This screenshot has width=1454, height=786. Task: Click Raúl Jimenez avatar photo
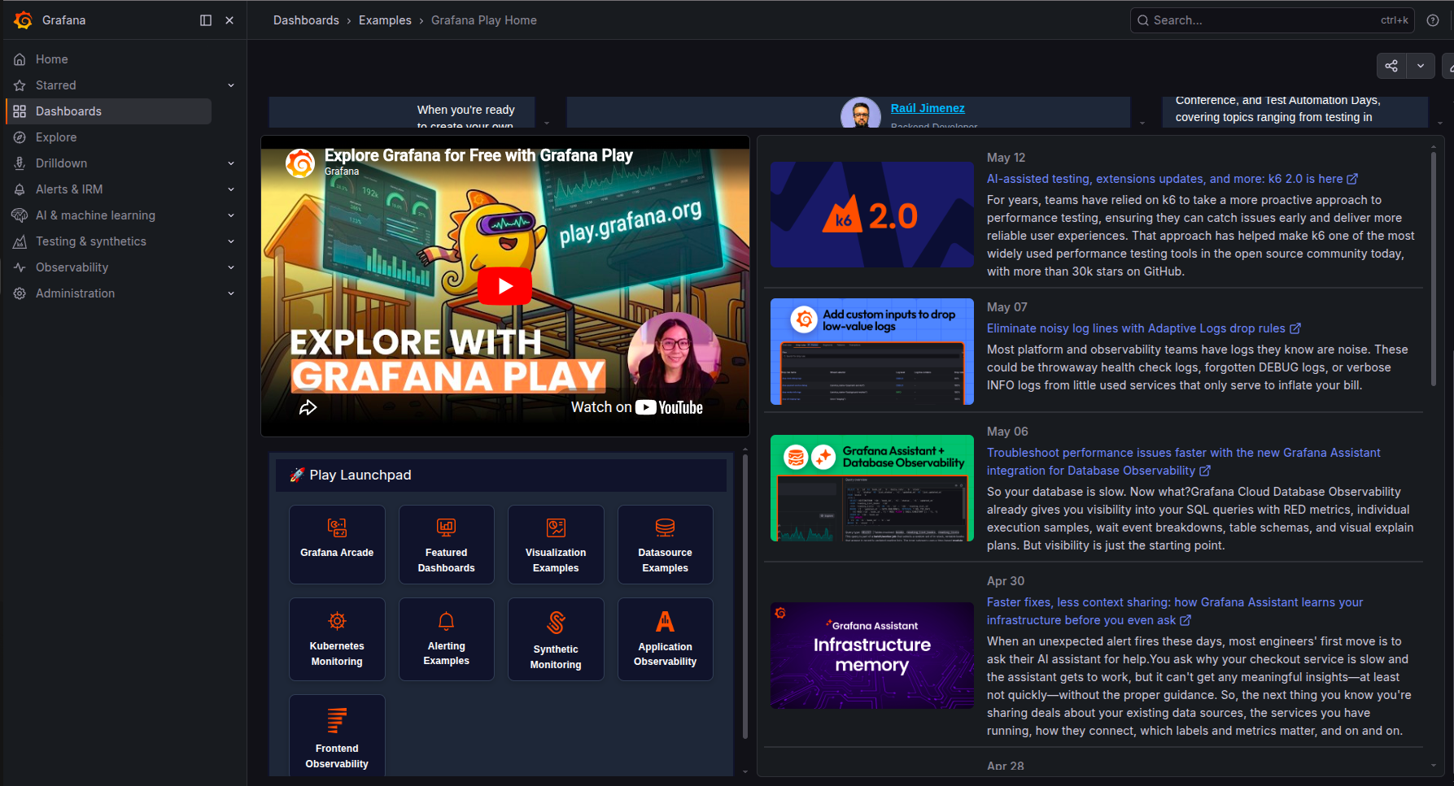(861, 113)
